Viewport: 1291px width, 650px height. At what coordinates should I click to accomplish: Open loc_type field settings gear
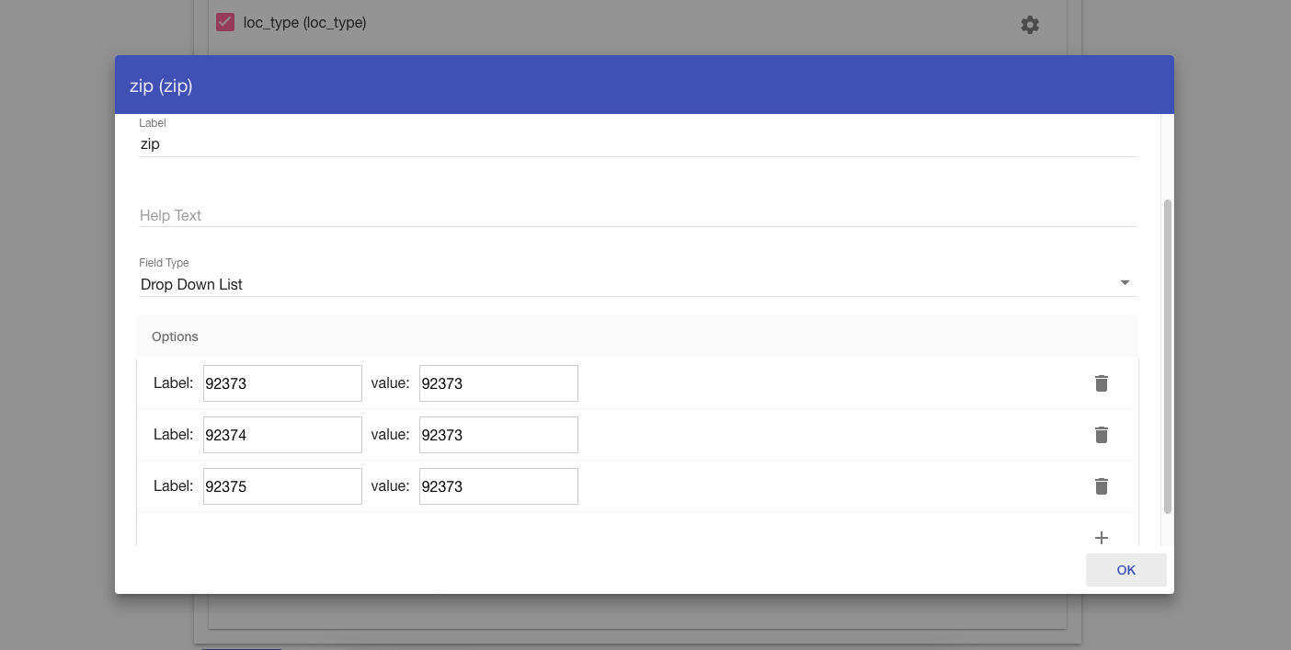point(1030,25)
